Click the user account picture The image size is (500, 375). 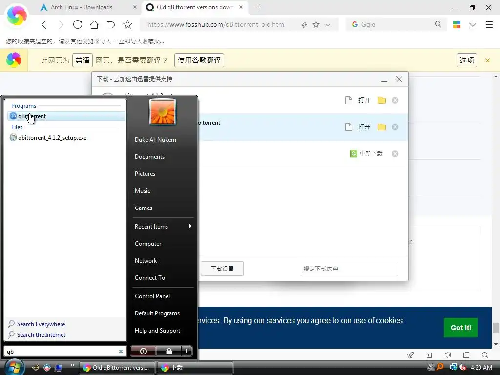pyautogui.click(x=163, y=112)
